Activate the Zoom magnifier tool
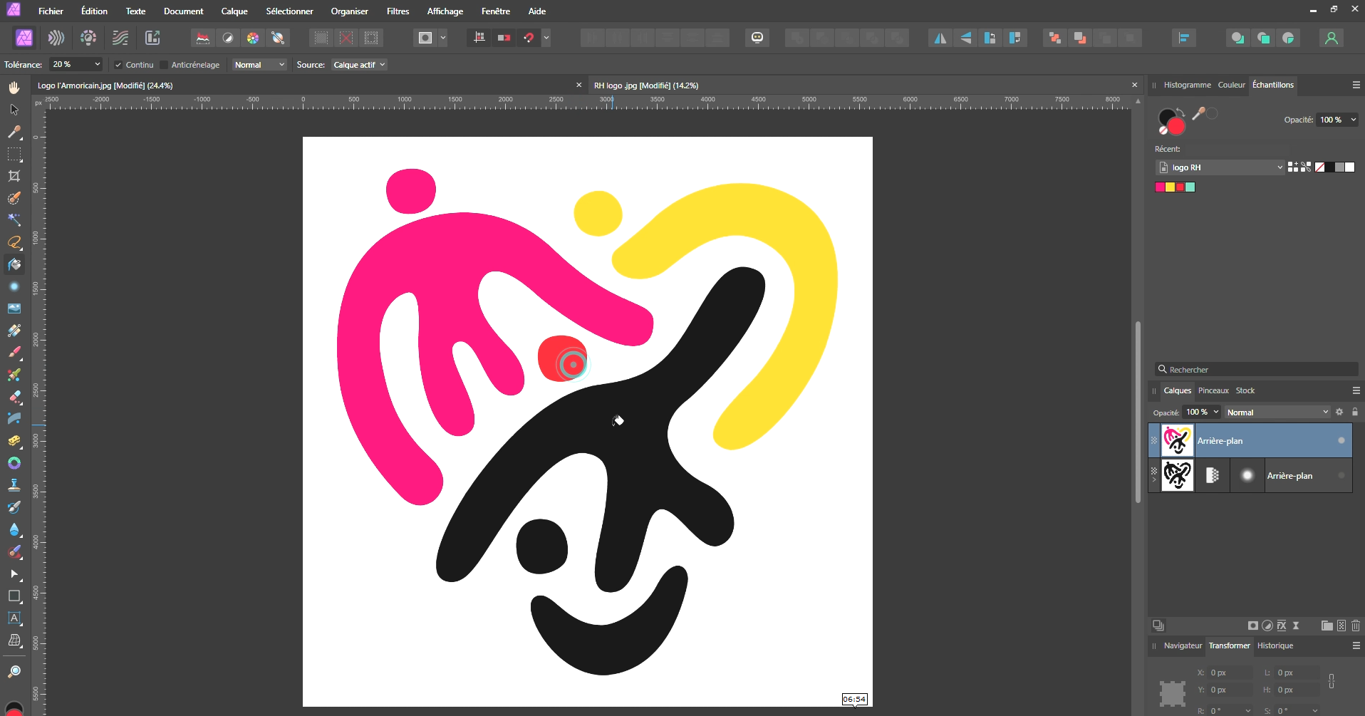The image size is (1365, 716). [x=14, y=672]
